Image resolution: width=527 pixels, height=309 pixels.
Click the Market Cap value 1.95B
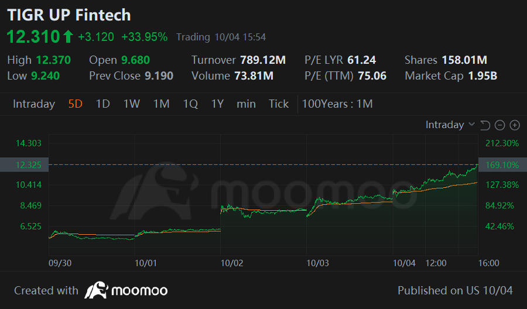coord(482,76)
